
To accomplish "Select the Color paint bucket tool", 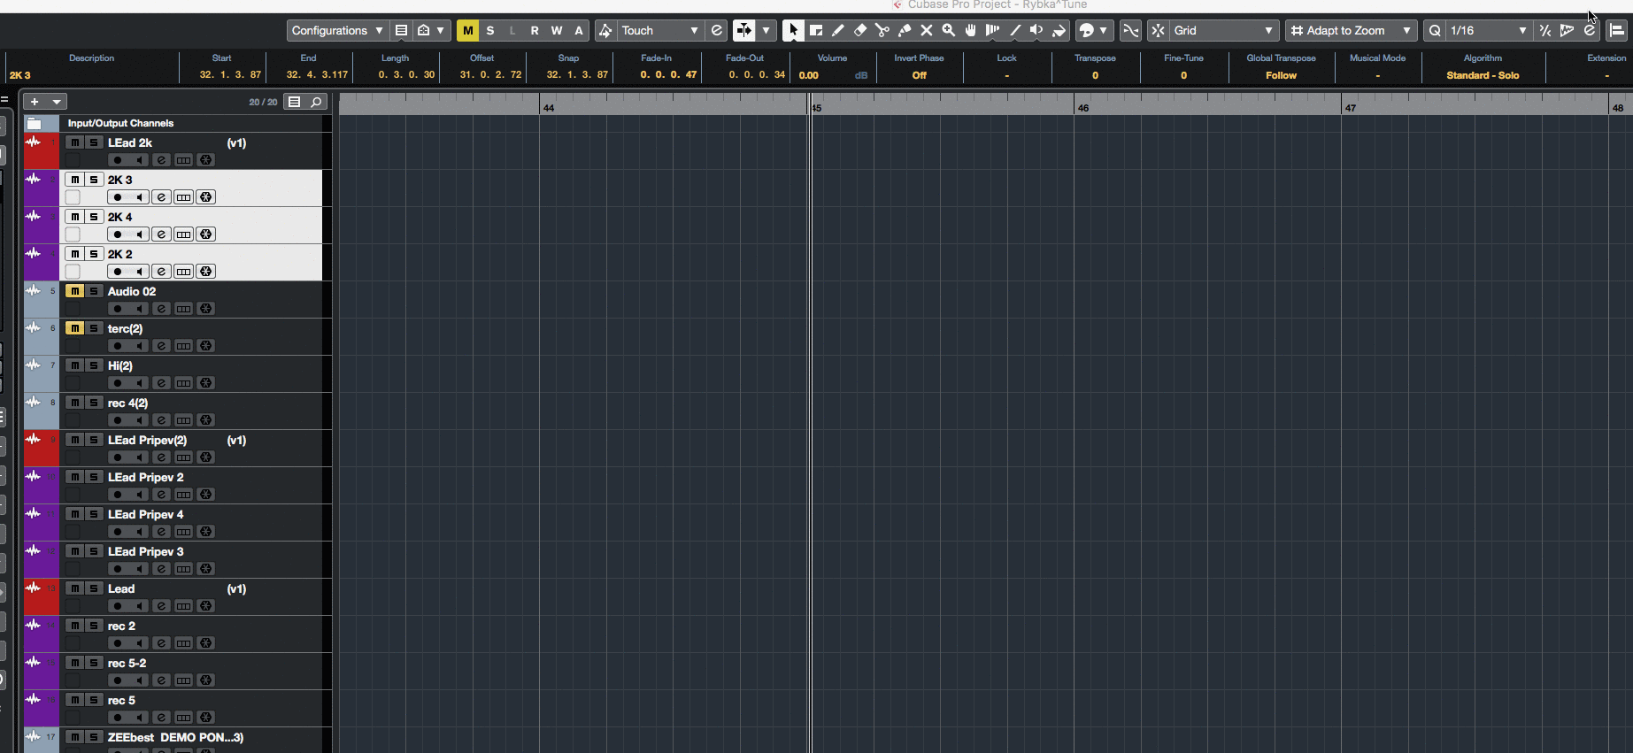I will pyautogui.click(x=1059, y=30).
